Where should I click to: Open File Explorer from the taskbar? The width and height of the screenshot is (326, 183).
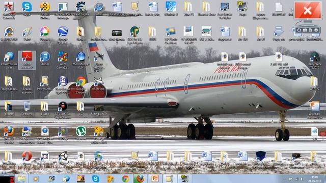tap(21, 178)
